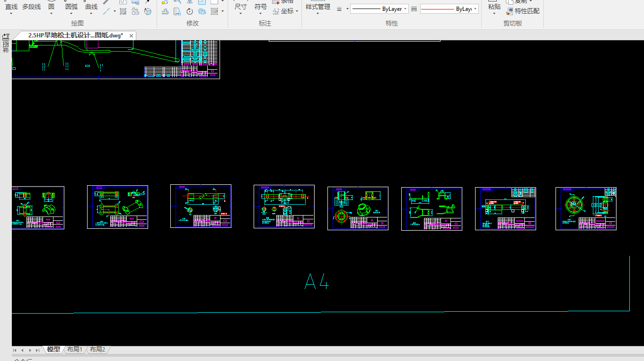Select the 曲线 curve tool
644x361 pixels.
tap(91, 7)
